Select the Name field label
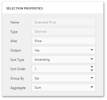 point(15,22)
